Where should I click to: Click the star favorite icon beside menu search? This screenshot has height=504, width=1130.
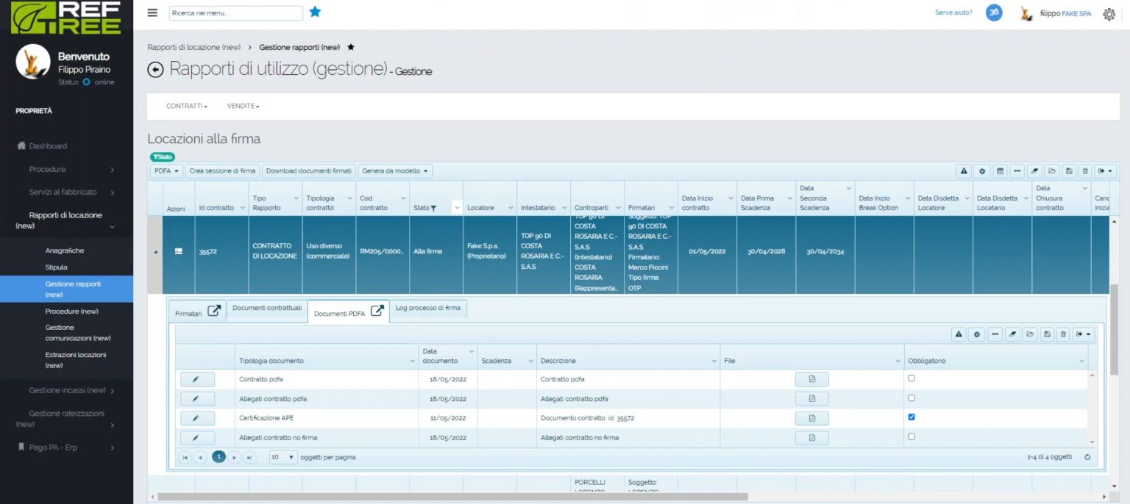315,12
